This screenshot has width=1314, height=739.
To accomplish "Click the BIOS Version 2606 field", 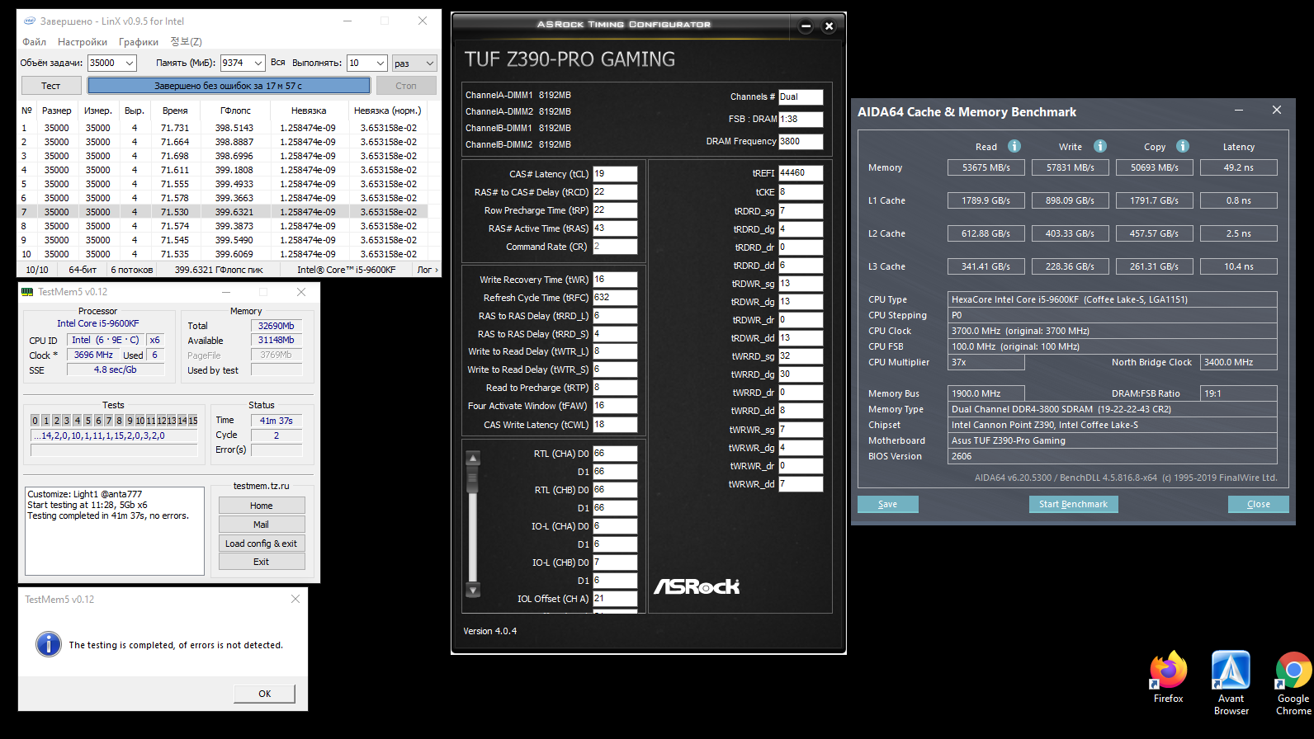I will pos(1113,456).
